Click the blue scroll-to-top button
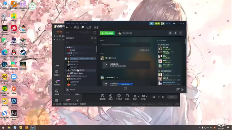232x130 pixels. [125, 84]
